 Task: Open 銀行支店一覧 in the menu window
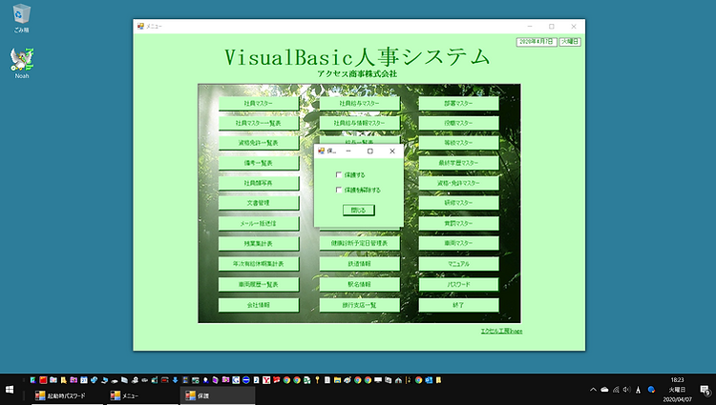click(359, 305)
